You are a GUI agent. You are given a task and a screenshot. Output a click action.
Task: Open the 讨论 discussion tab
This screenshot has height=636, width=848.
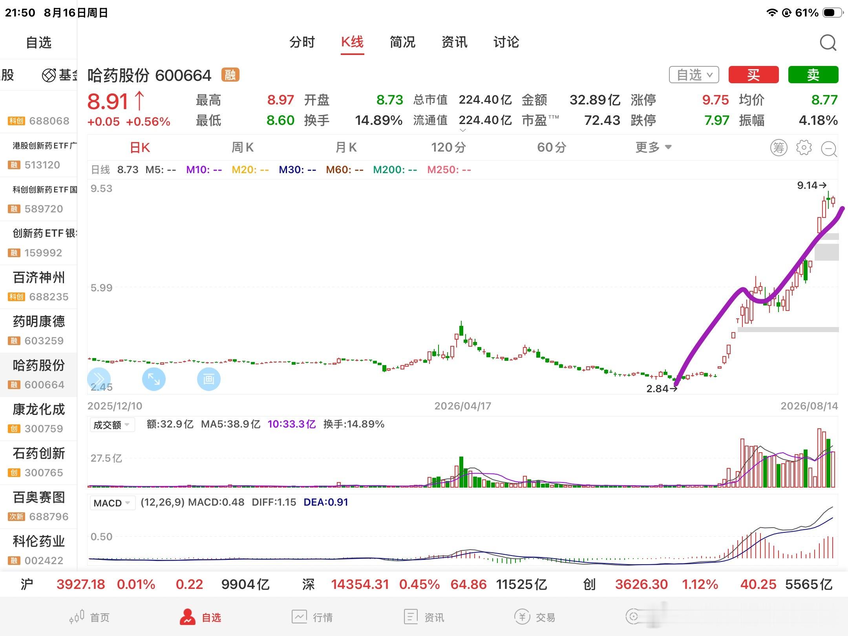pos(506,42)
